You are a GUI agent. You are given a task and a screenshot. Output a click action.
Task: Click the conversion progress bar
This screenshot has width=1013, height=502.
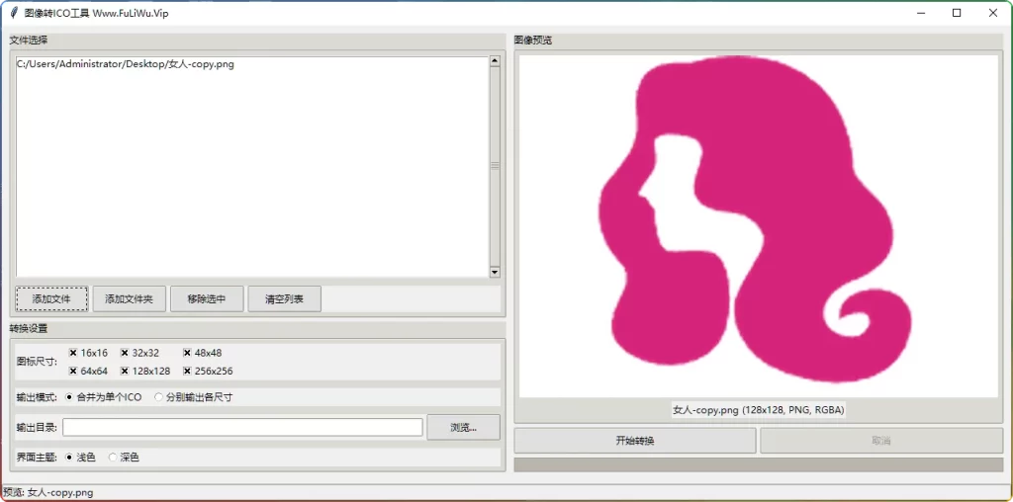759,464
